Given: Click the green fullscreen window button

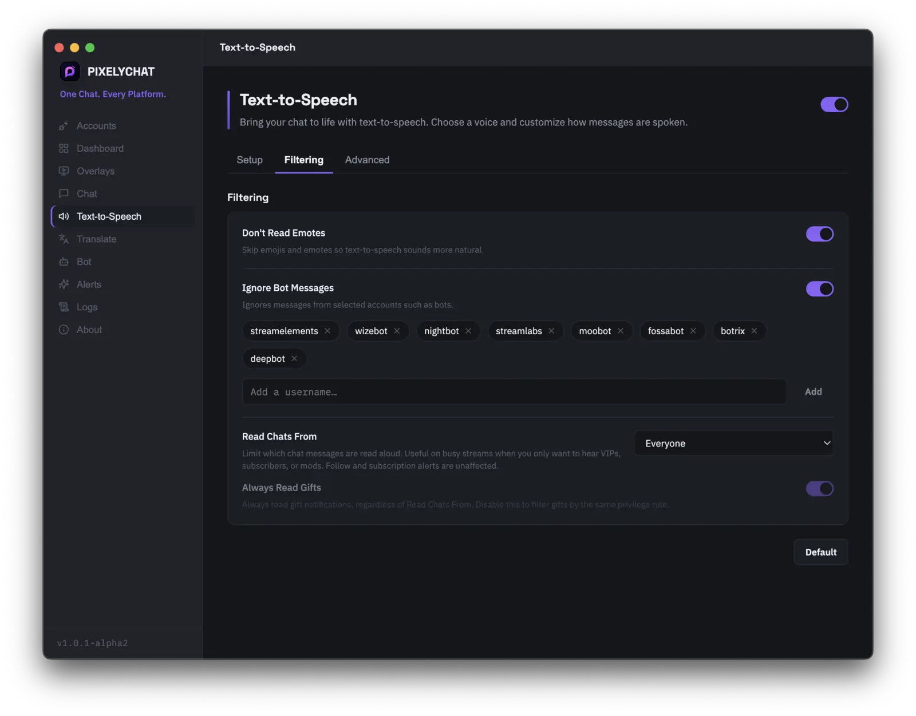Looking at the screenshot, I should 90,48.
